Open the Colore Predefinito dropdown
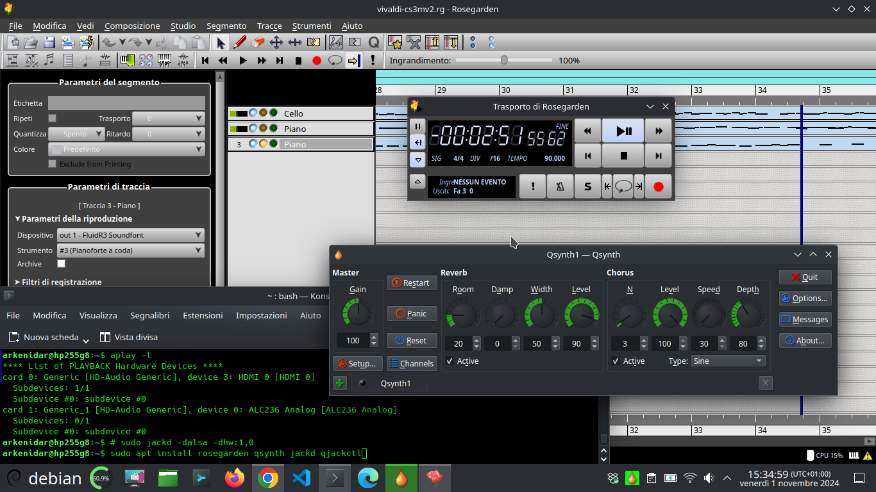 pyautogui.click(x=126, y=149)
